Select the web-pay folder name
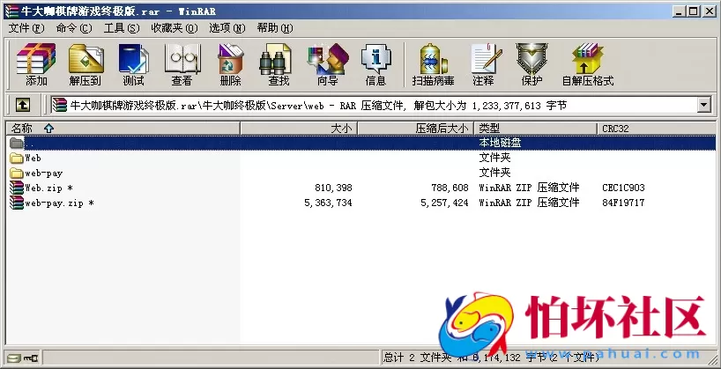The image size is (721, 369). [44, 173]
